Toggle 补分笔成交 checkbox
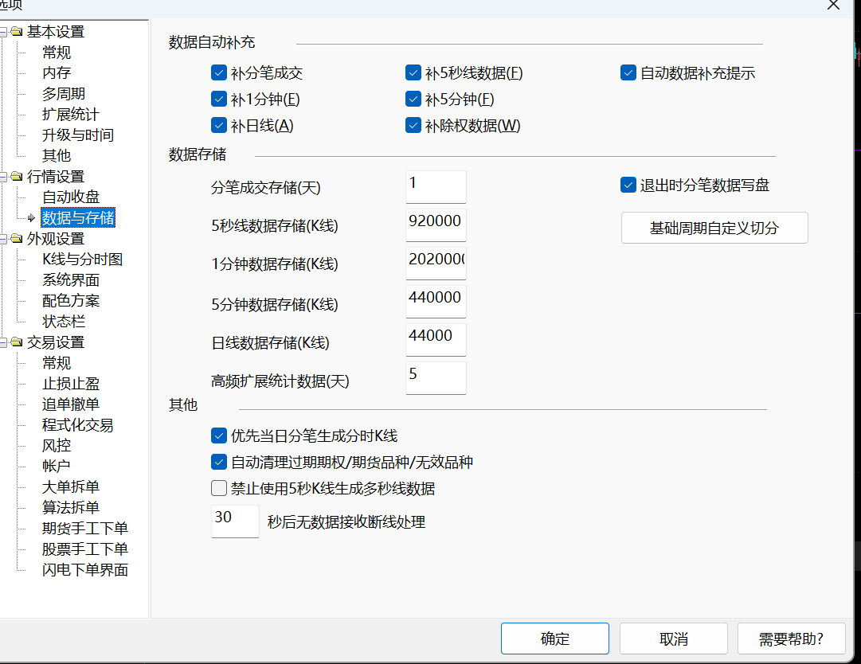861x664 pixels. click(218, 72)
